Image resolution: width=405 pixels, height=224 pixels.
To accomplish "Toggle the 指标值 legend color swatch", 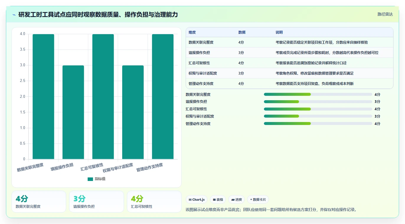I will coord(90,179).
